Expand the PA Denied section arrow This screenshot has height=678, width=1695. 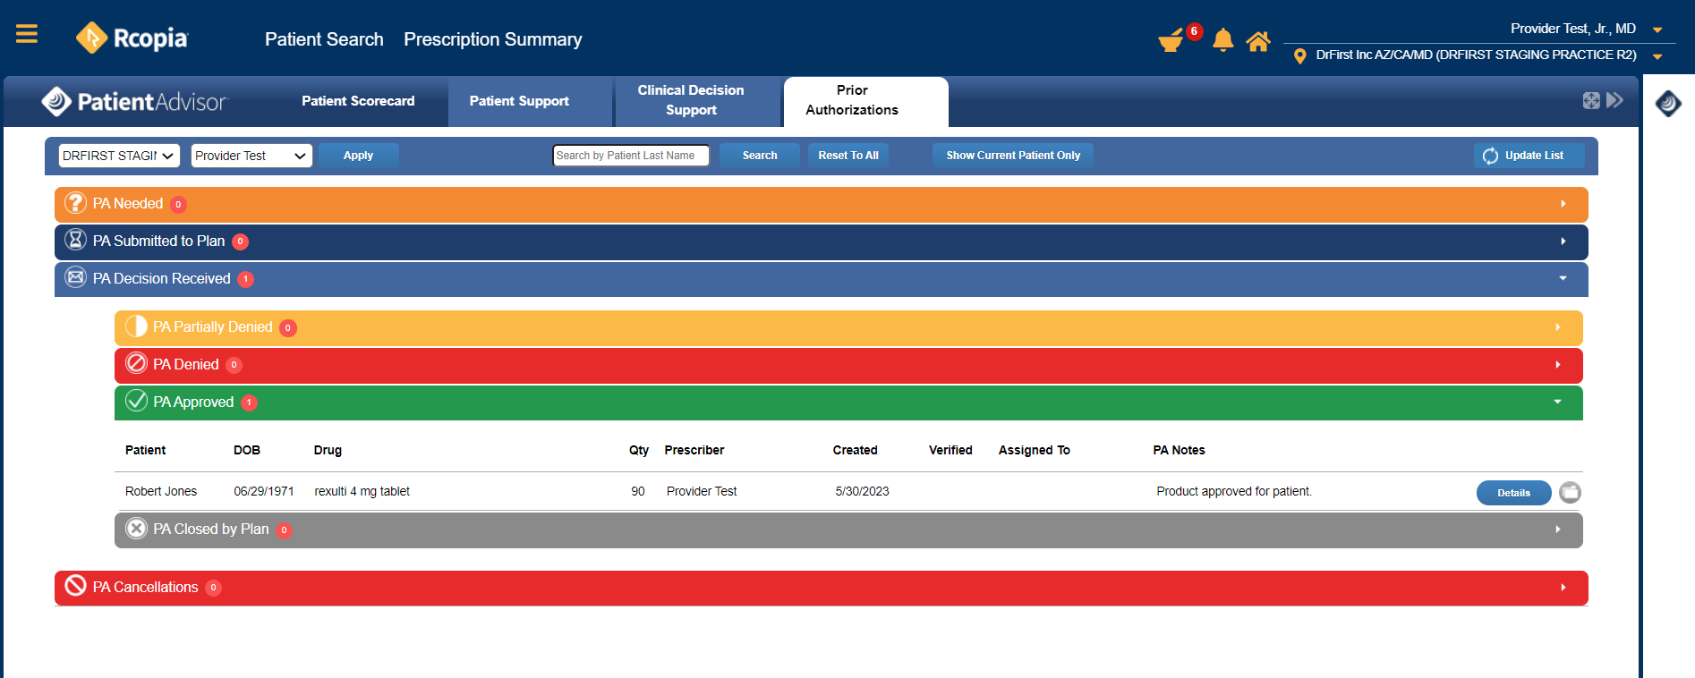coord(1558,365)
